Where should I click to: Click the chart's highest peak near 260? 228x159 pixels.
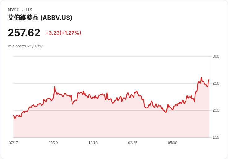tap(201, 78)
